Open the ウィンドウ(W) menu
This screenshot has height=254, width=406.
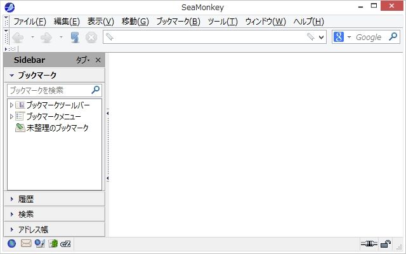point(265,22)
